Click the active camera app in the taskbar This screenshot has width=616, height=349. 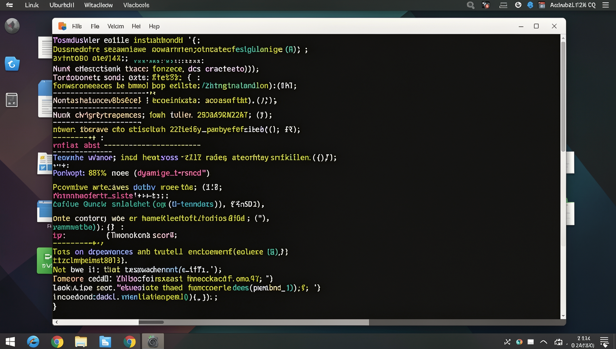click(153, 342)
